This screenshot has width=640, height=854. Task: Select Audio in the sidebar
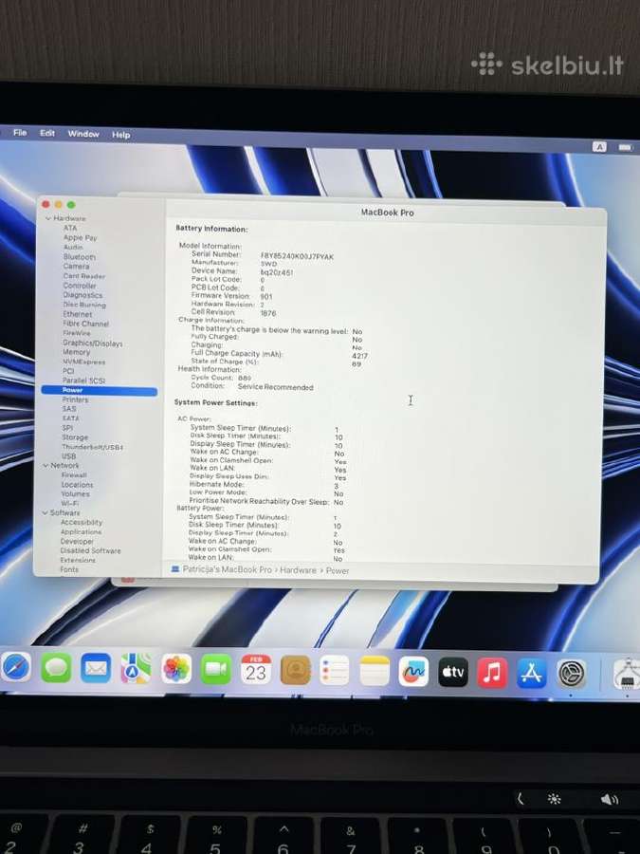(x=73, y=247)
